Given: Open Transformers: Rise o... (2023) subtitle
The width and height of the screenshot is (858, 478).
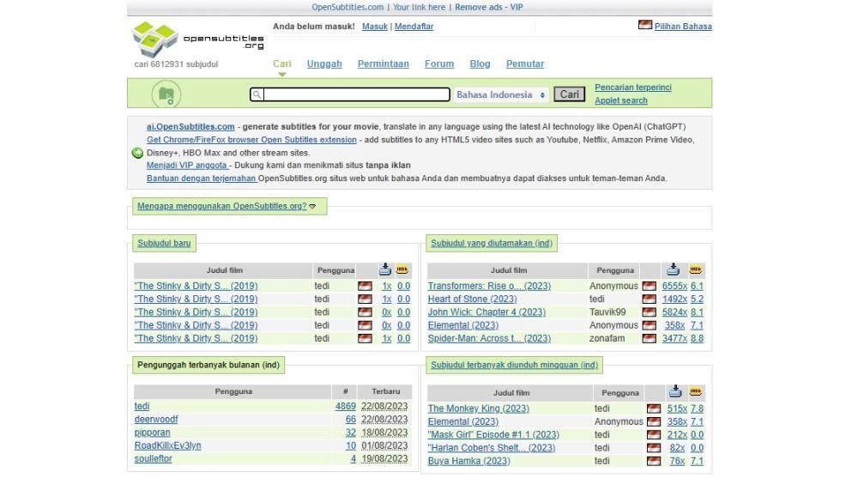Looking at the screenshot, I should pyautogui.click(x=489, y=286).
